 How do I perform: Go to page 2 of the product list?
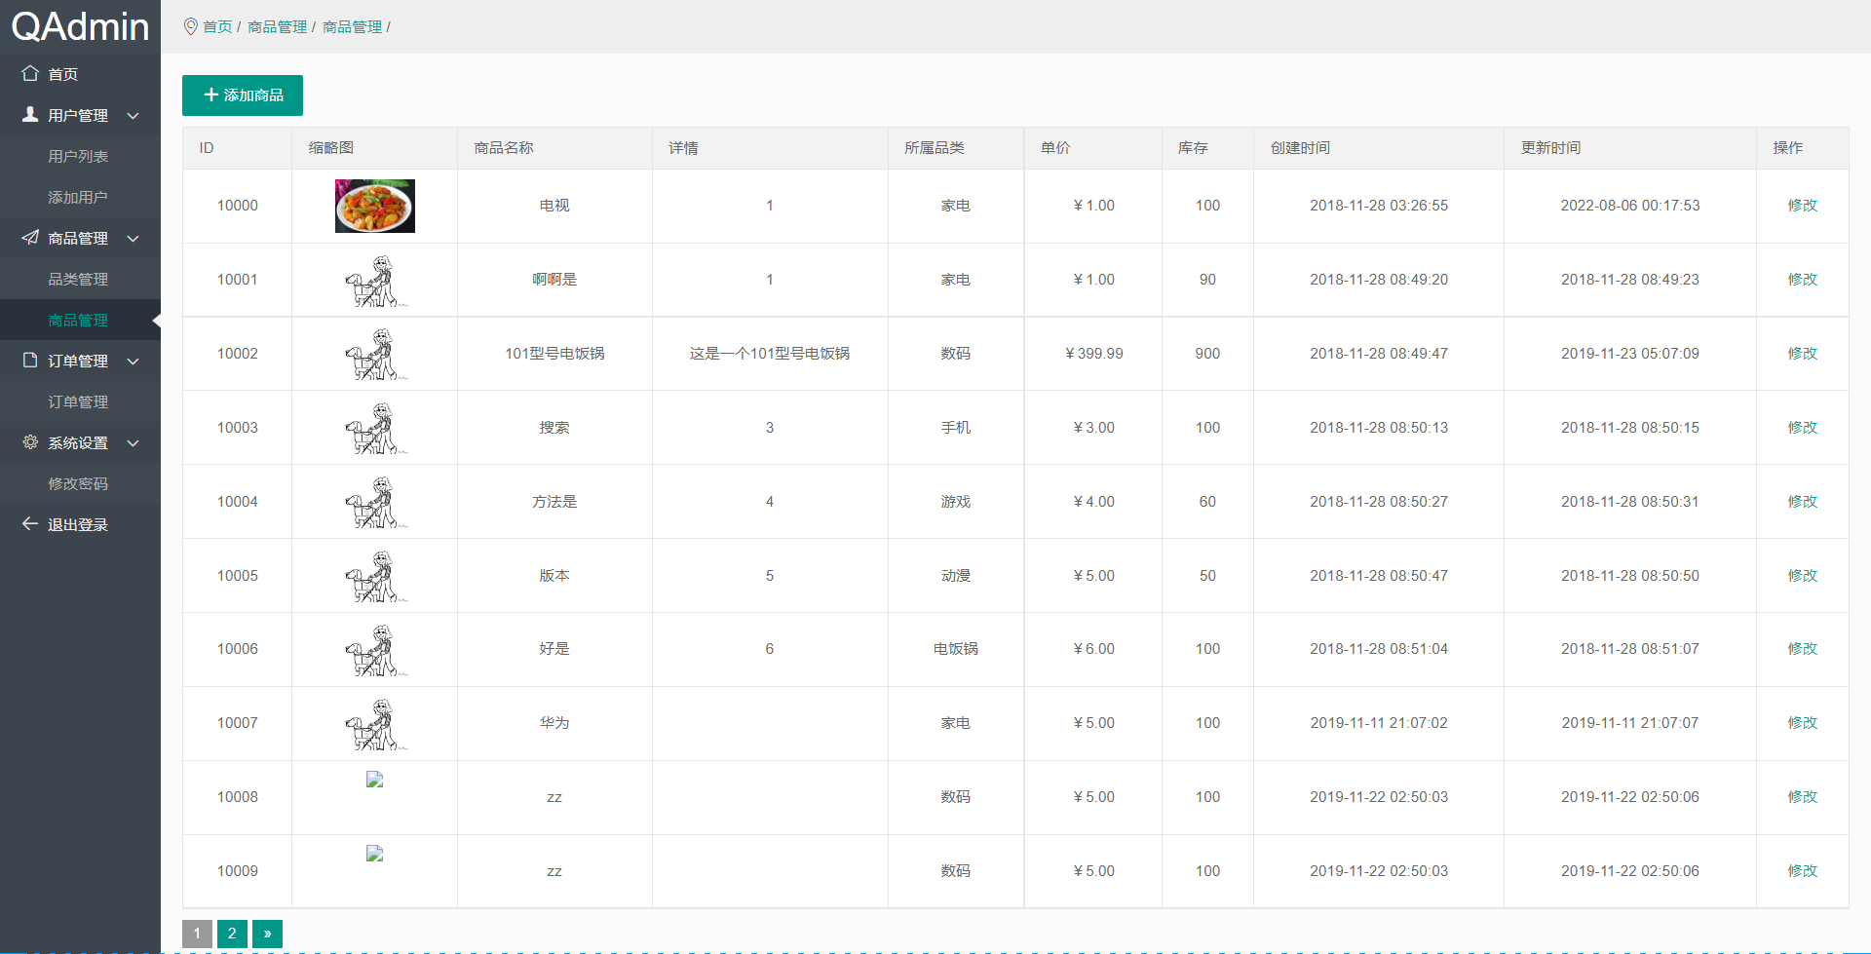(x=232, y=933)
